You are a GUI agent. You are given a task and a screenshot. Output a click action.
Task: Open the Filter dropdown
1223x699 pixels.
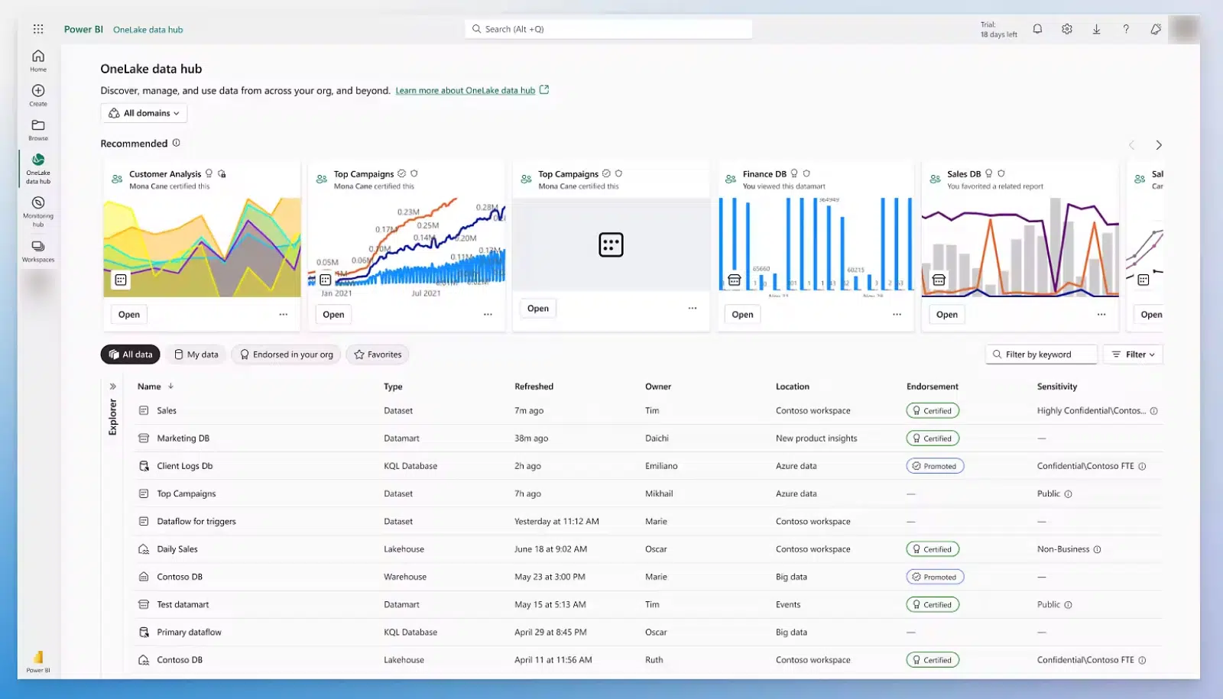pos(1133,354)
